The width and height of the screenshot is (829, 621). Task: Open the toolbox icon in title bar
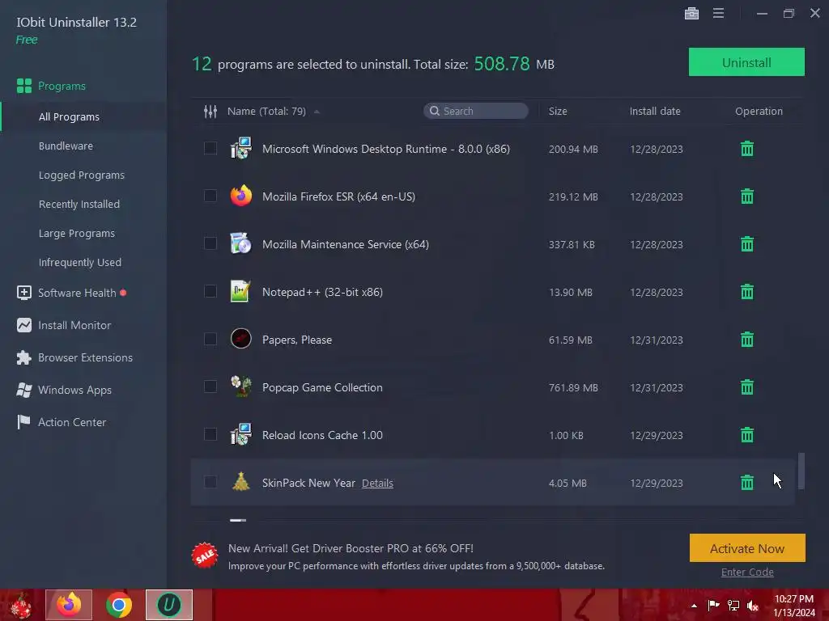click(x=691, y=13)
